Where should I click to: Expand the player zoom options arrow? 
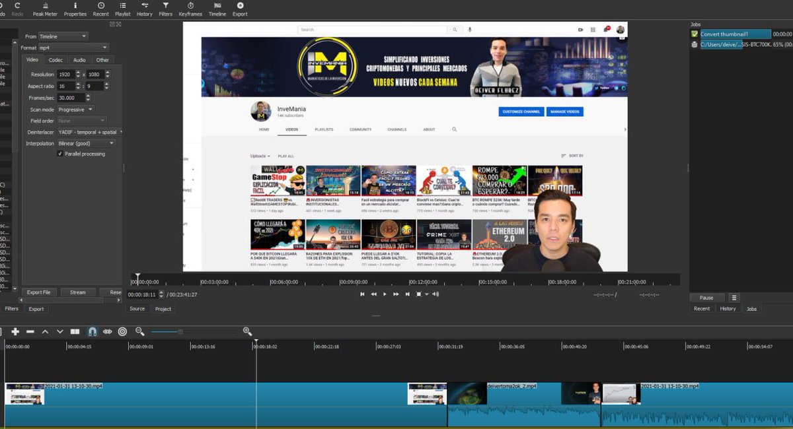click(426, 294)
